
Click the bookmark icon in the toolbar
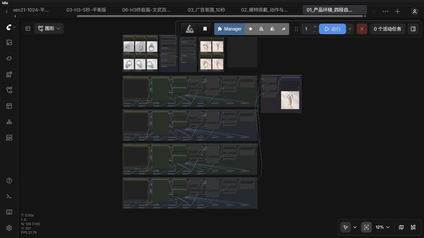[x=205, y=29]
